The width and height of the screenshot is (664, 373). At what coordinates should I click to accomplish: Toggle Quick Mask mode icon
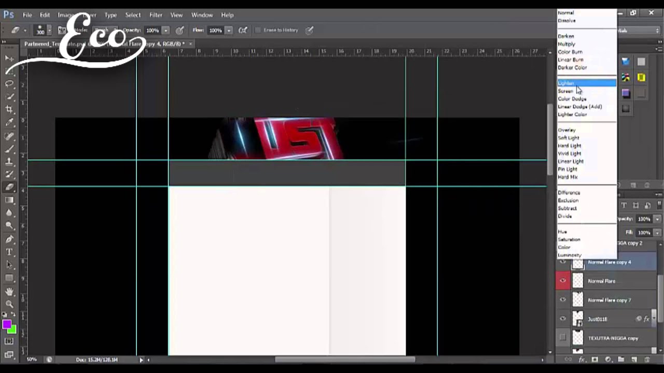(x=9, y=341)
